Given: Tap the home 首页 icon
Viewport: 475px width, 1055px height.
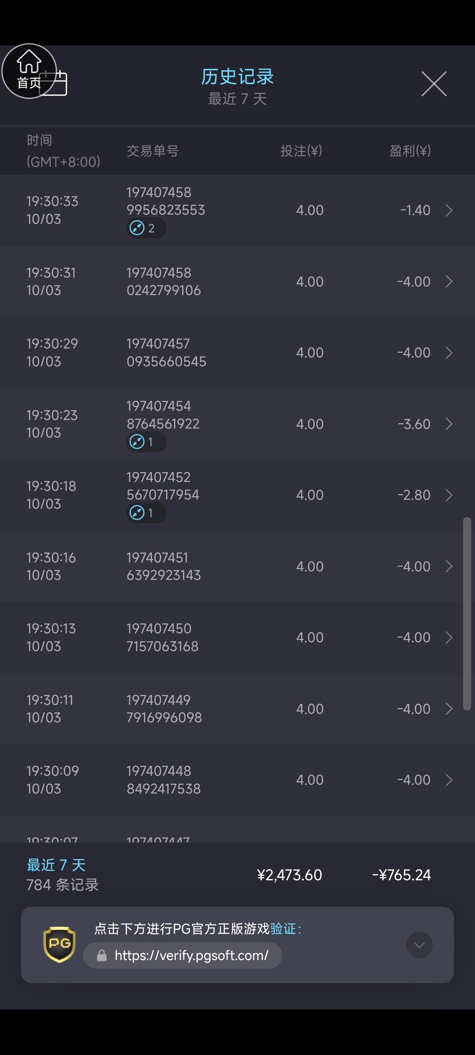Looking at the screenshot, I should 29,71.
